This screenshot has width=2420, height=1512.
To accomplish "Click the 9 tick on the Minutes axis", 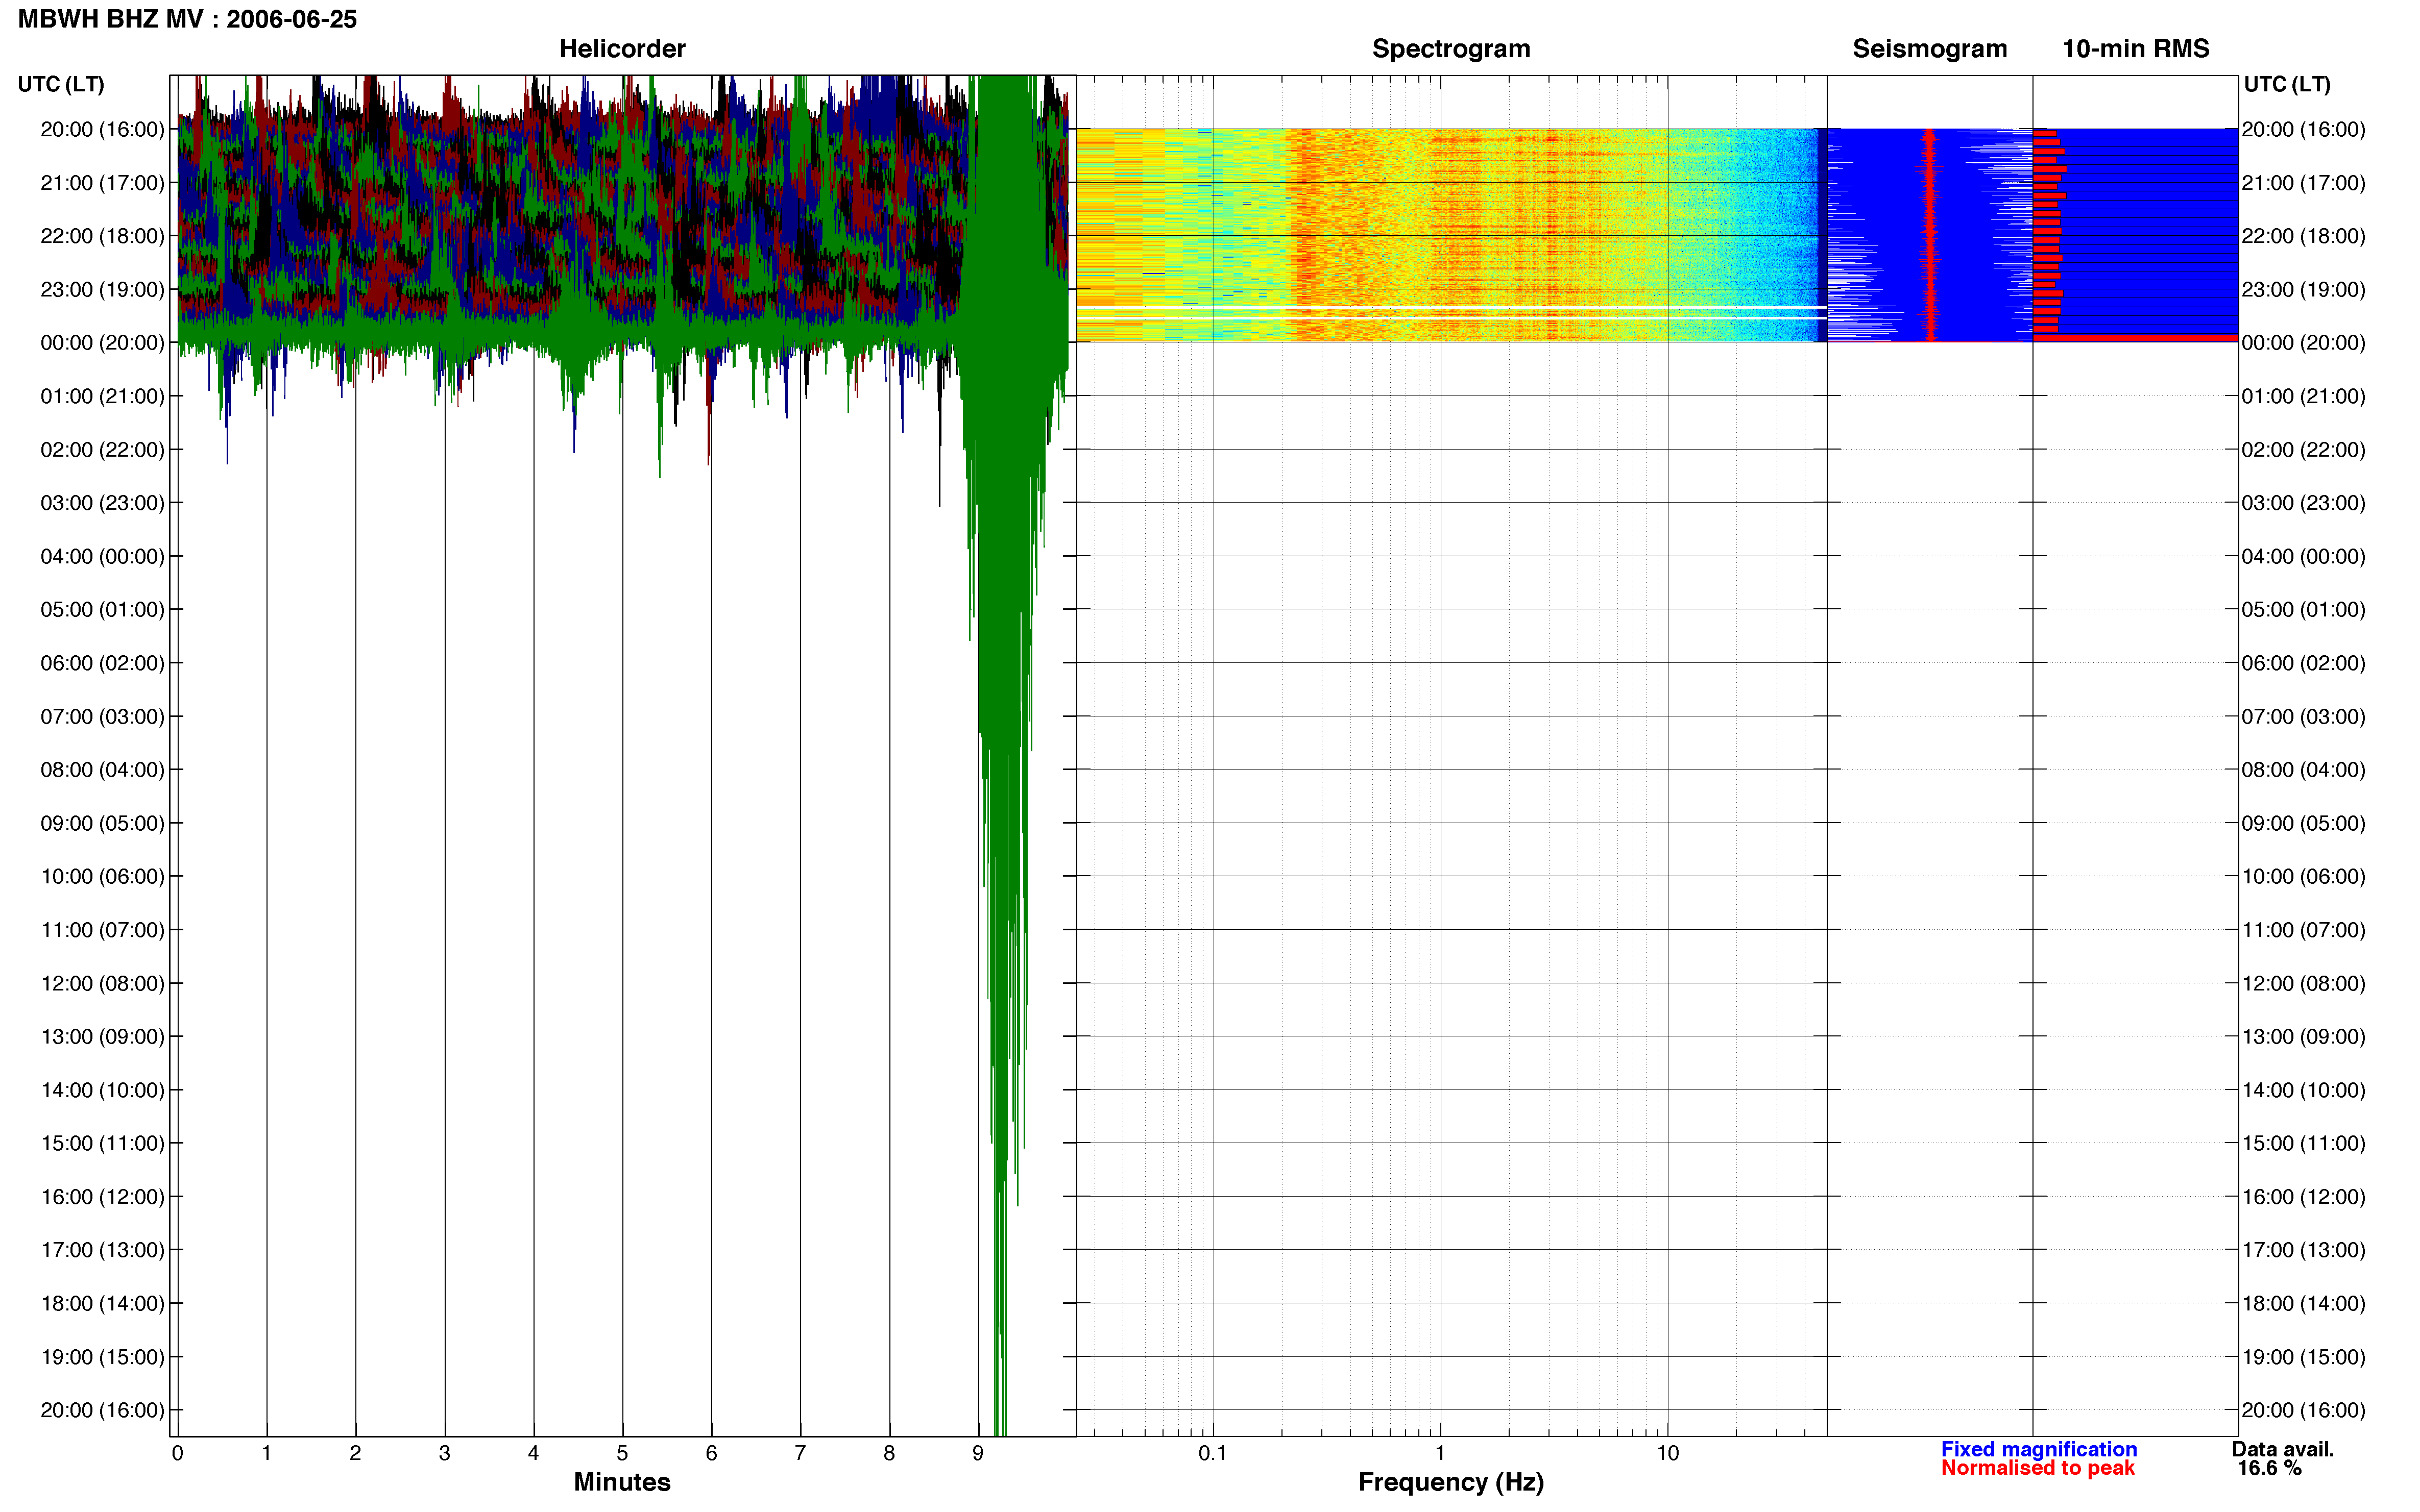I will 978,1453.
